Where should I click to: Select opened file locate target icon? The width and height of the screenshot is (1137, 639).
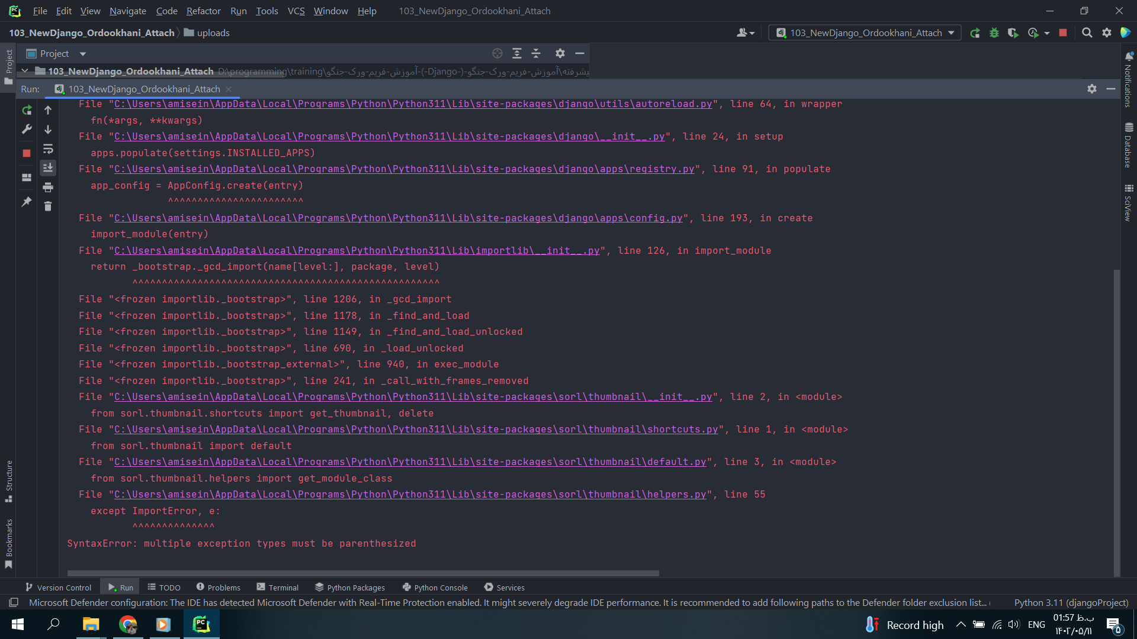coord(497,53)
